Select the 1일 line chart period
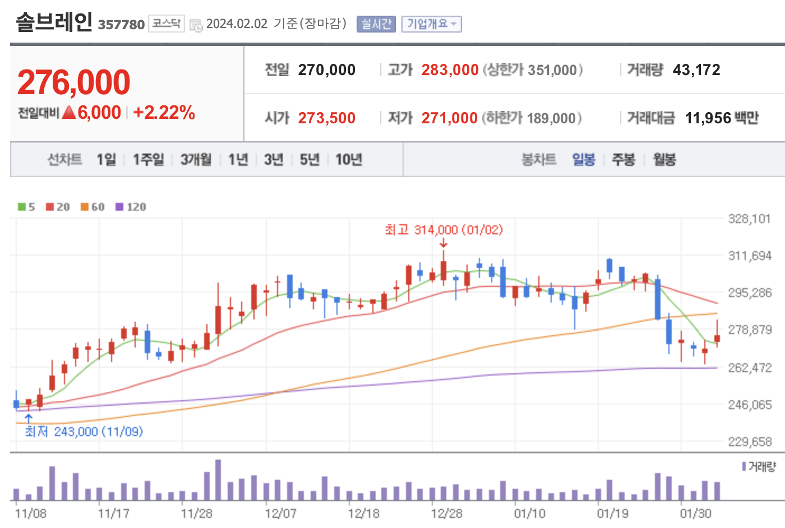Screen dimensions: 785x528 106,160
